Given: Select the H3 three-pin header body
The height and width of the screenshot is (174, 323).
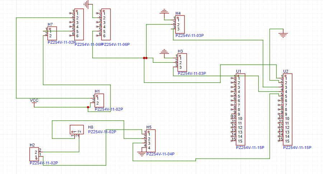Looking at the screenshot, I should pos(182,63).
